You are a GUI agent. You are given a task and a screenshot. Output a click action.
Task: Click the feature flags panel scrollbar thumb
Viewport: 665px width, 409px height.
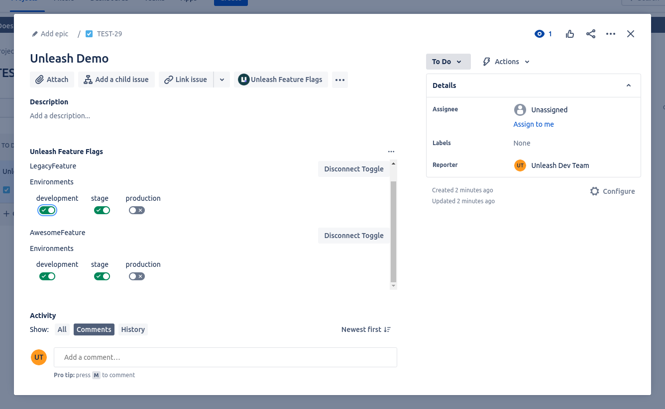393,232
